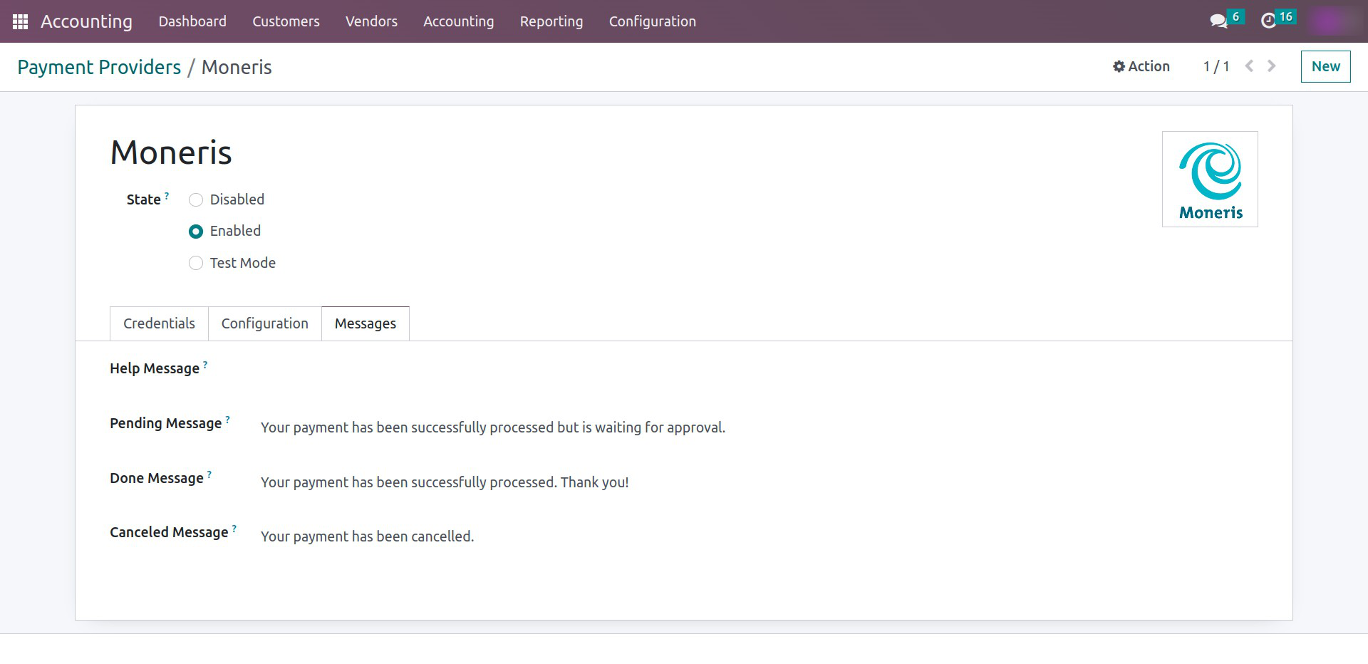
Task: Click the Moneris breadcrumb text
Action: click(x=237, y=67)
